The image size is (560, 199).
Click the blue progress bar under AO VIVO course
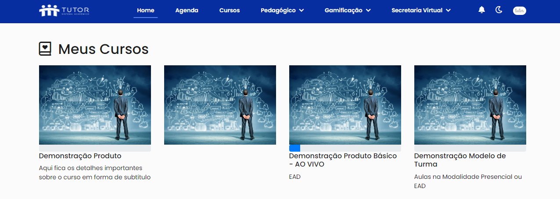(x=294, y=148)
